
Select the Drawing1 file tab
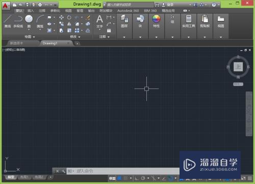coord(56,43)
